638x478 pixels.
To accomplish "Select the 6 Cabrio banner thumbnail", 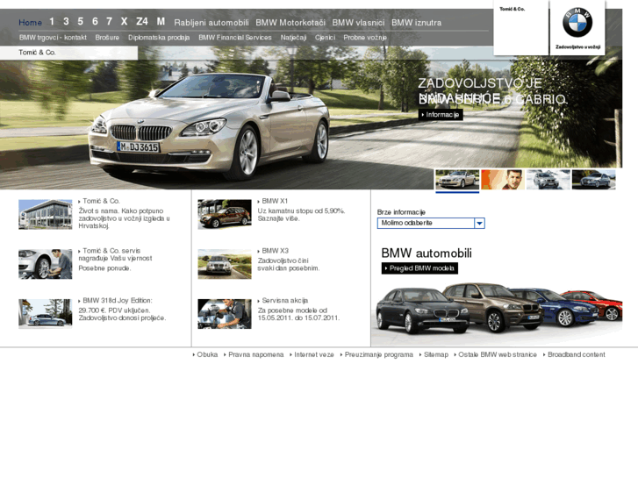I will 457,180.
